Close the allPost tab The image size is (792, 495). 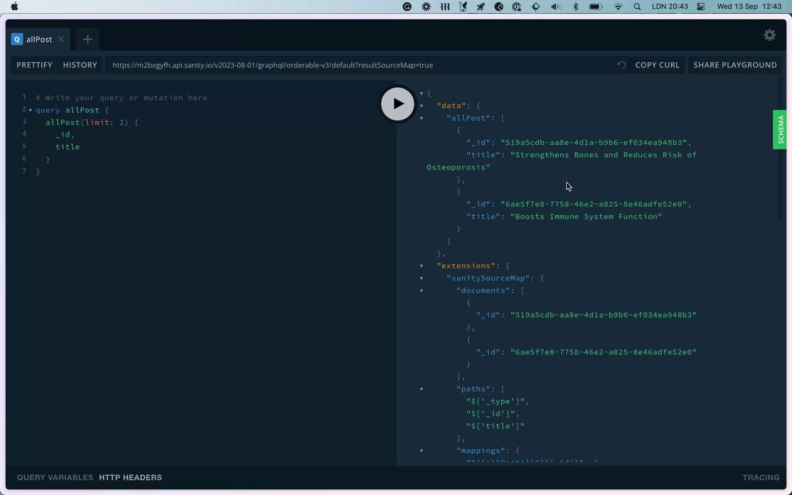61,39
